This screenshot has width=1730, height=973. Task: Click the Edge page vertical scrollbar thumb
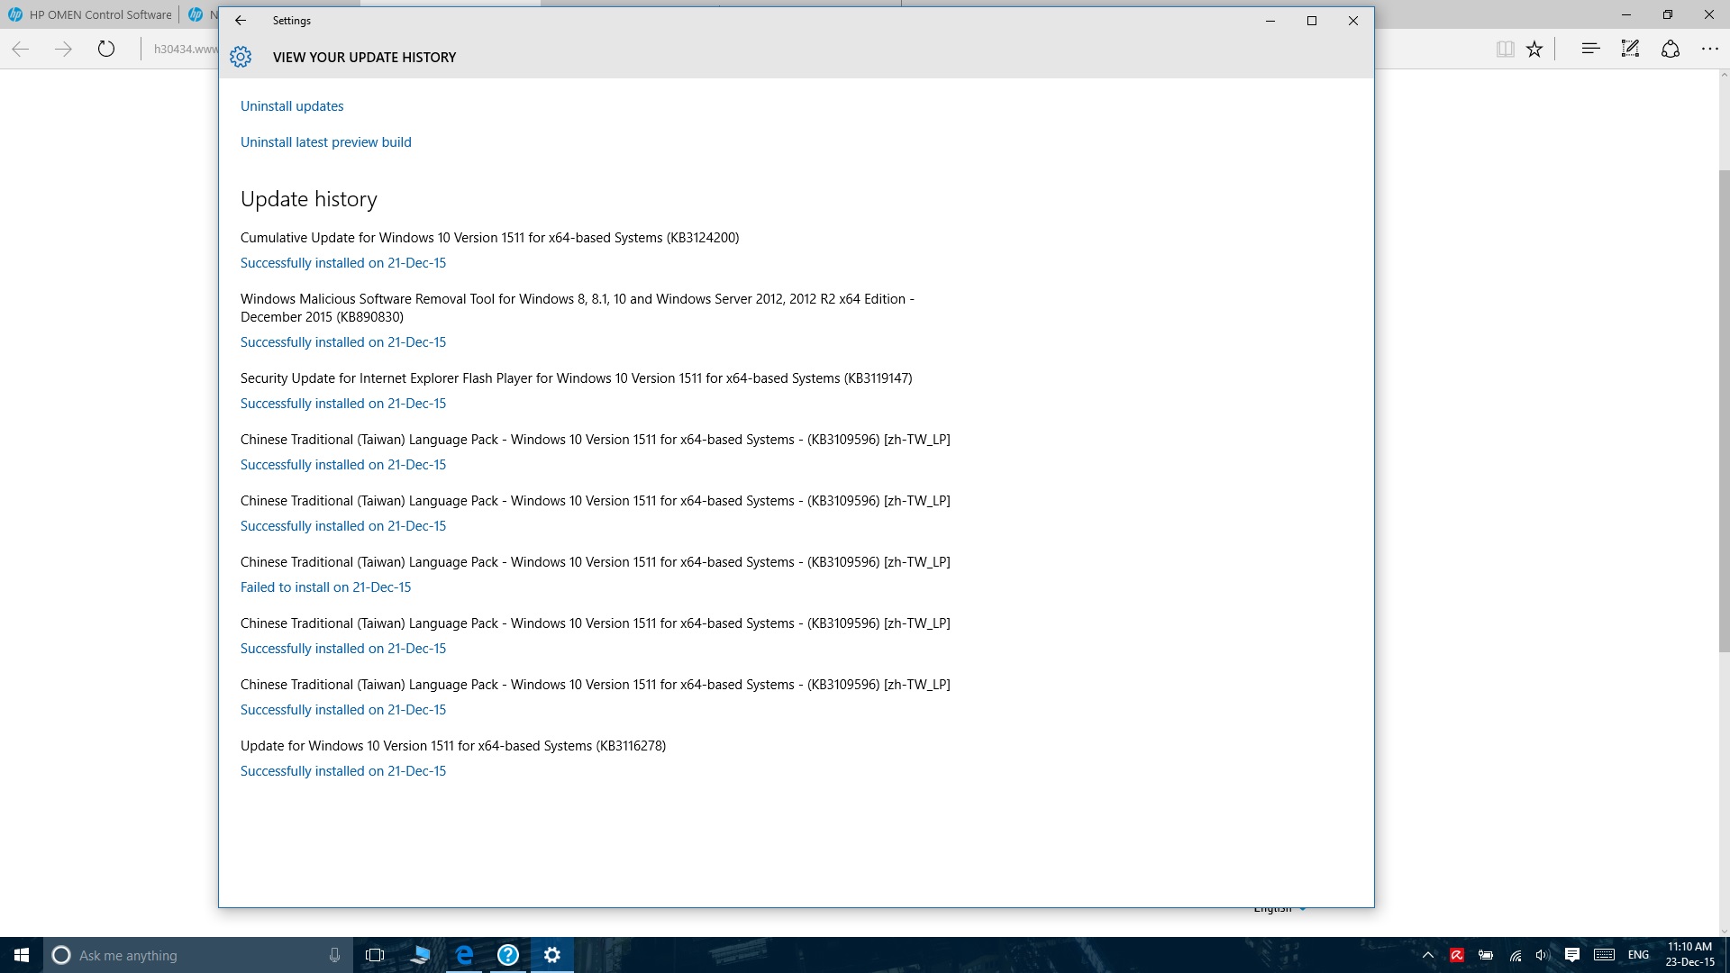(1724, 410)
